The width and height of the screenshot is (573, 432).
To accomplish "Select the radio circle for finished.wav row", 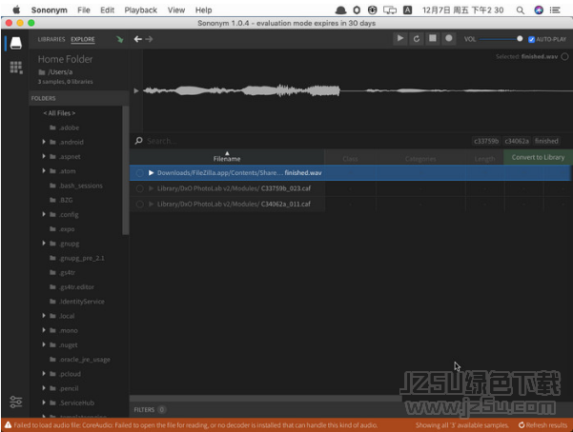I will tap(139, 172).
